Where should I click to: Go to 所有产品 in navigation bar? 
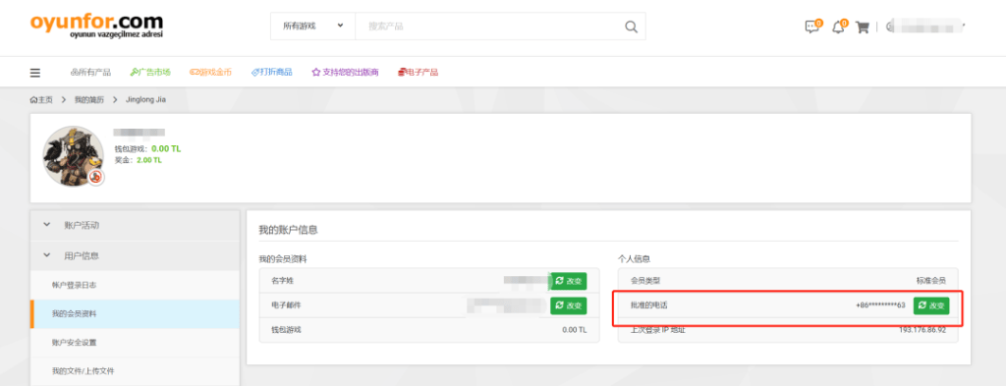[x=90, y=73]
